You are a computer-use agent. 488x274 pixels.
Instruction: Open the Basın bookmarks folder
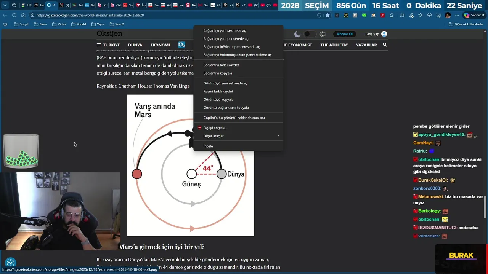[x=40, y=24]
